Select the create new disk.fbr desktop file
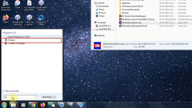The height and width of the screenshot is (108, 192). coord(29,20)
